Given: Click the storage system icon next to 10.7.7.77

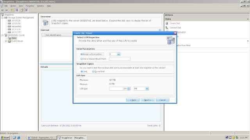Looking at the screenshot, I should point(9,32).
